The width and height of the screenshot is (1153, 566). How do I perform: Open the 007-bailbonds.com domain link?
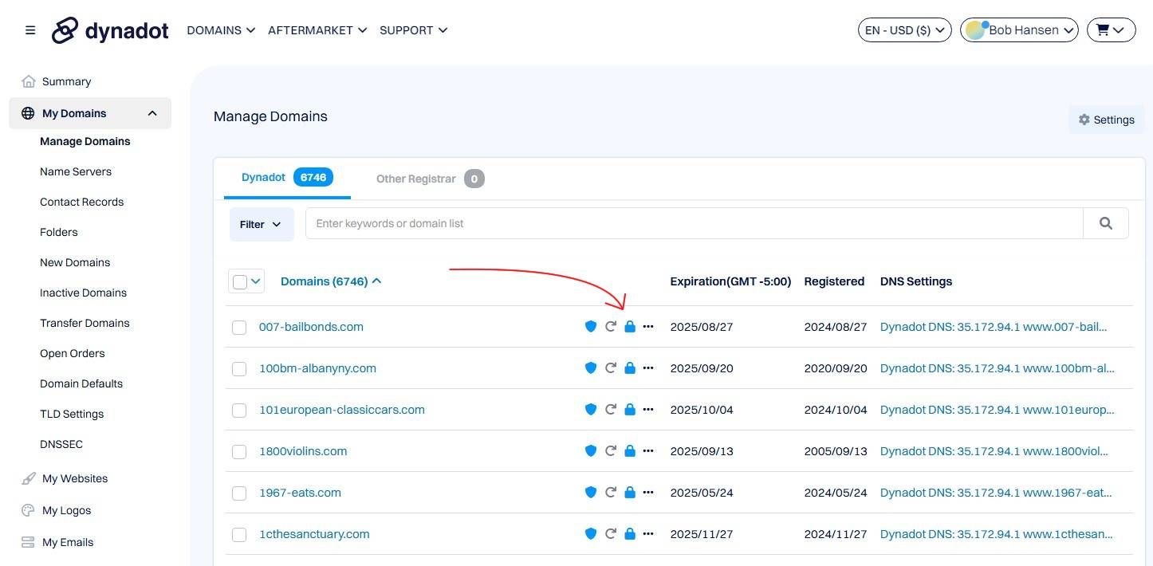coord(311,327)
